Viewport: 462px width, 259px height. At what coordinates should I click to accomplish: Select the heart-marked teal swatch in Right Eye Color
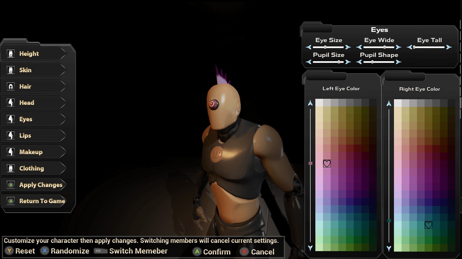coord(428,225)
